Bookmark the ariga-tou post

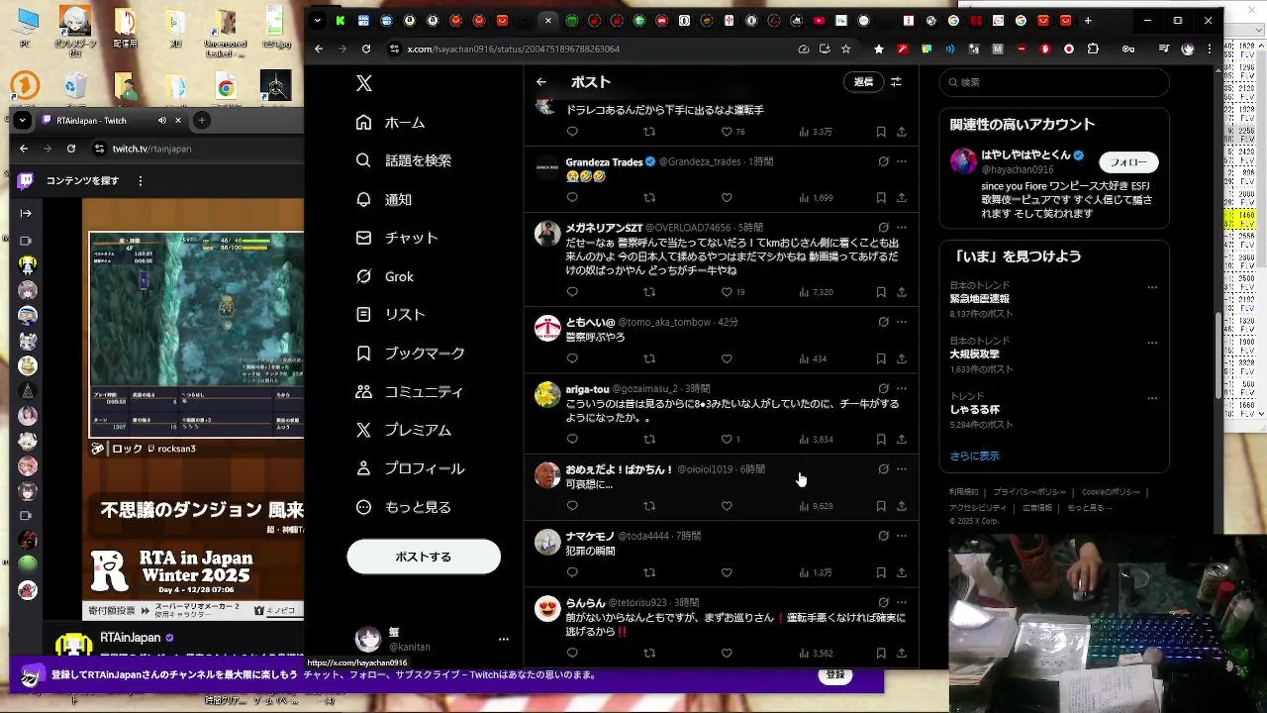pyautogui.click(x=881, y=439)
